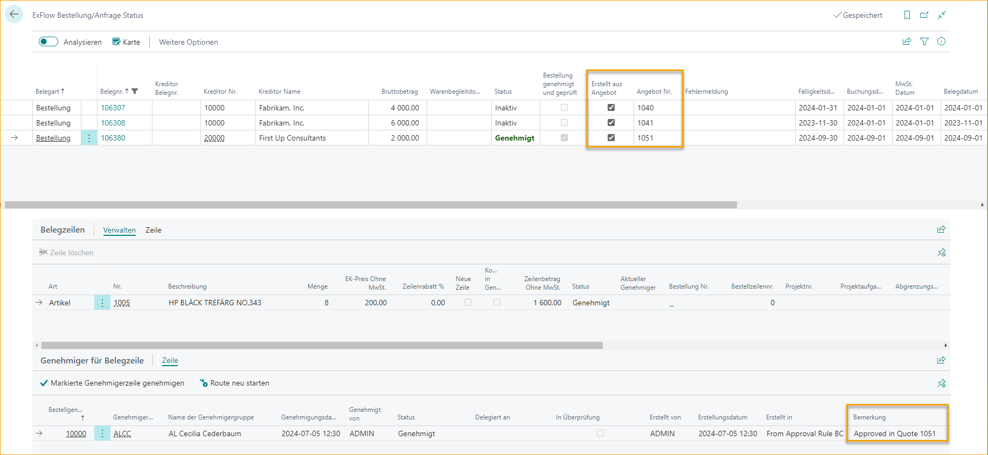Pin the Genehmiger für Belegzeile toolbar
The height and width of the screenshot is (455, 988).
click(941, 383)
